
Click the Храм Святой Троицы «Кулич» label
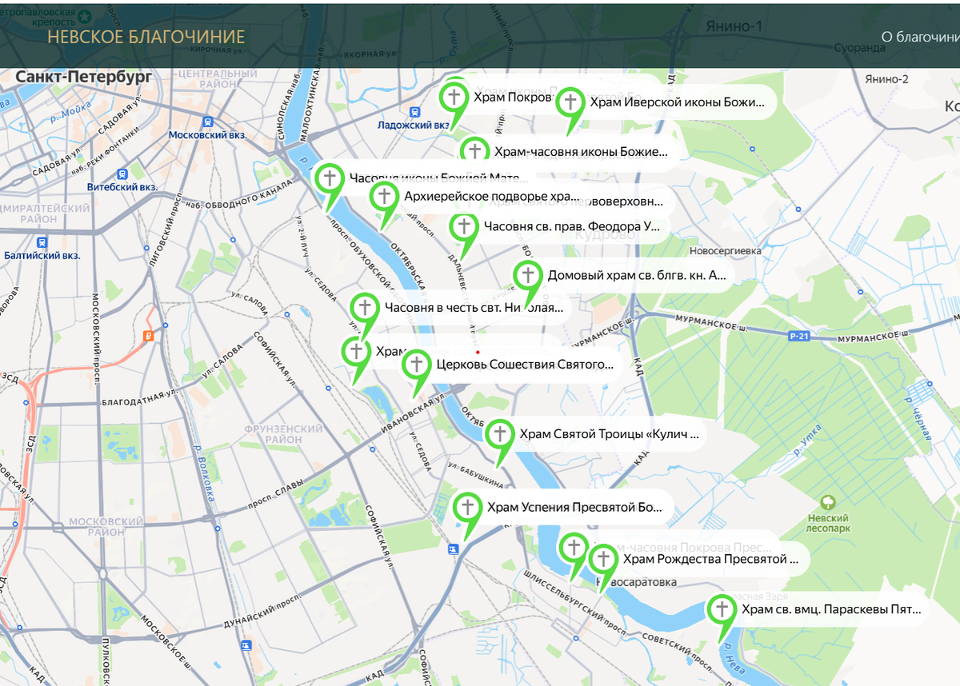(610, 435)
